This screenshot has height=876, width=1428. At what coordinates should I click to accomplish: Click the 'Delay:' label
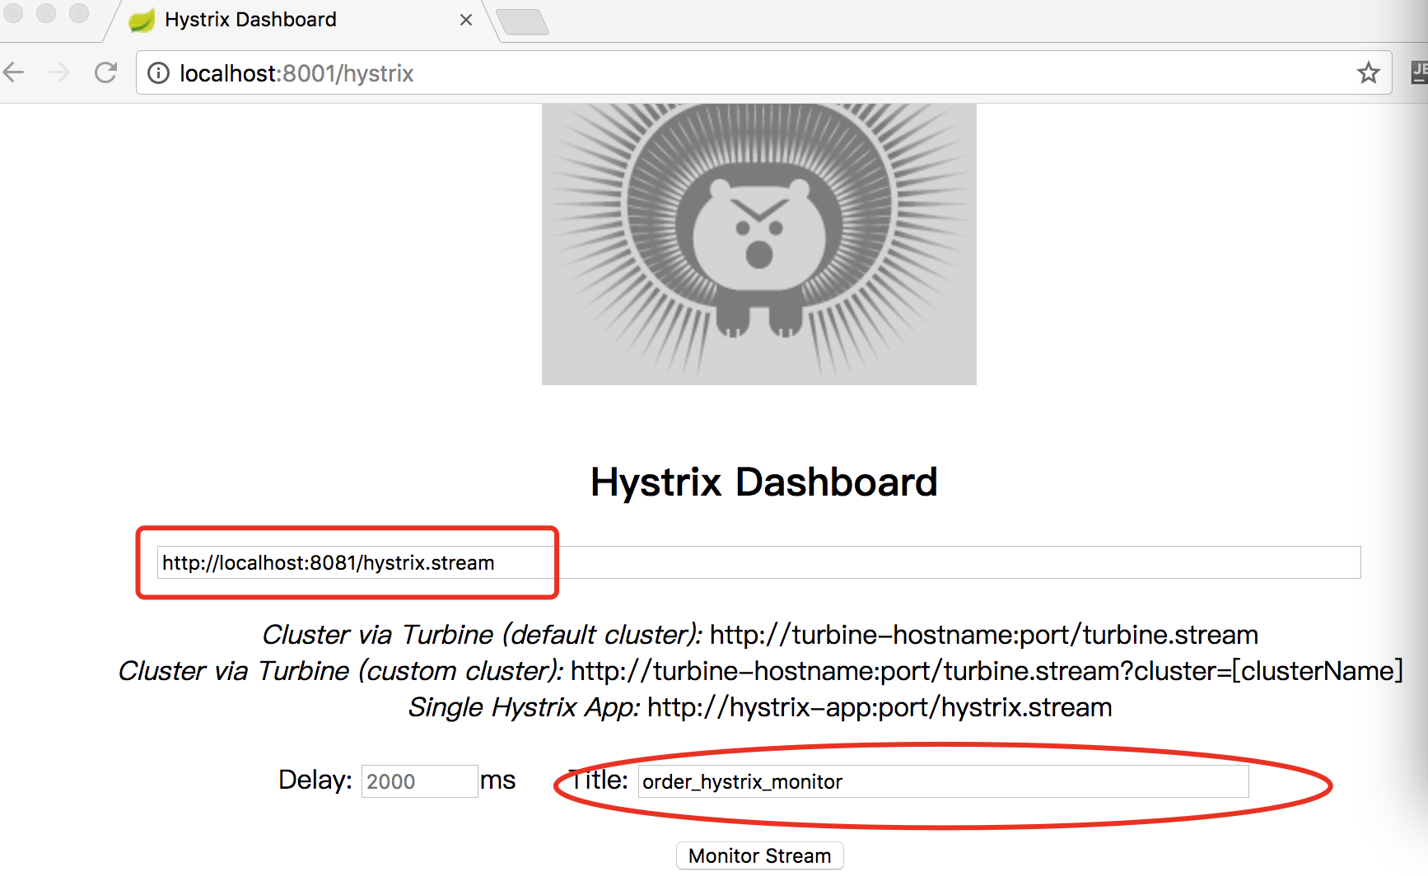click(315, 780)
